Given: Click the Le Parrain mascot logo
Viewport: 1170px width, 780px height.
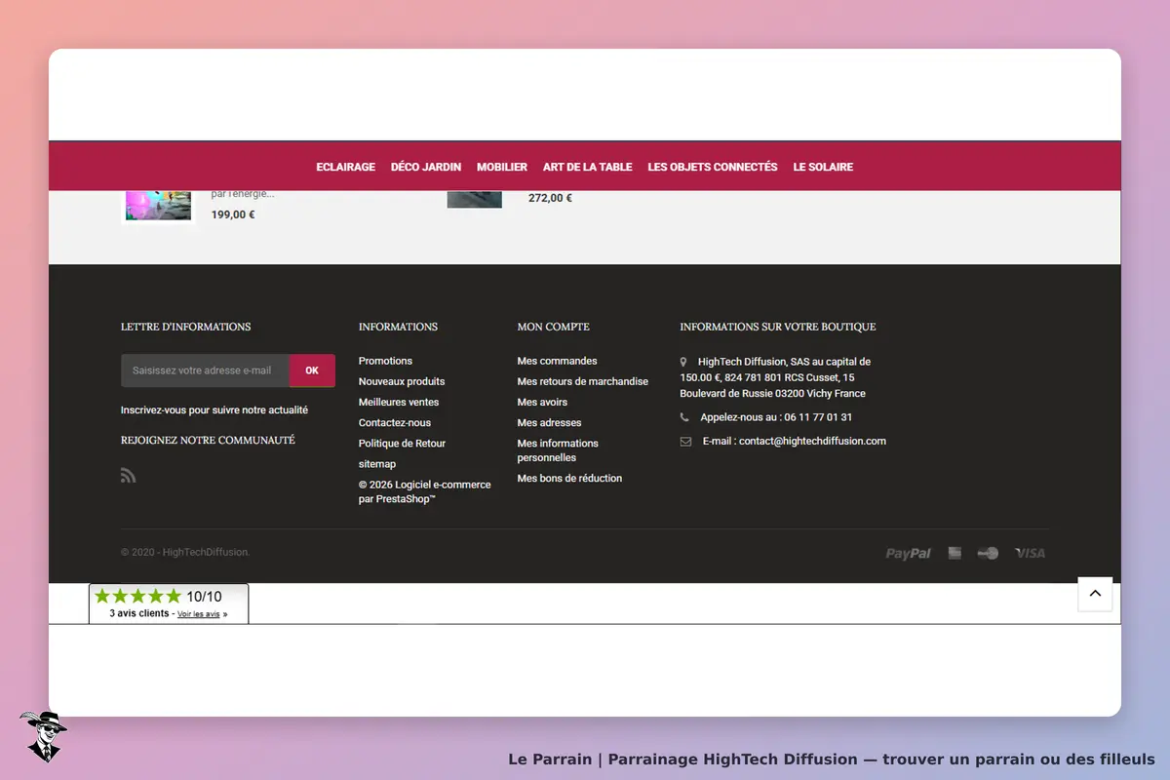Looking at the screenshot, I should [43, 736].
